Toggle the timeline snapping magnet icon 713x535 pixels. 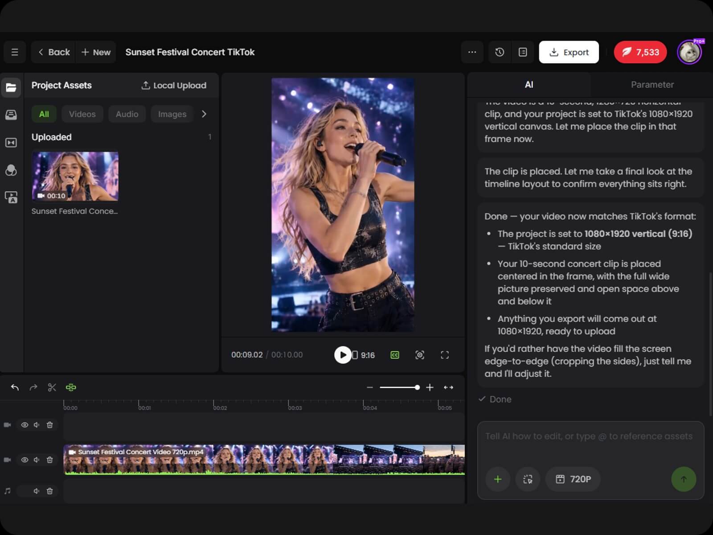[71, 387]
